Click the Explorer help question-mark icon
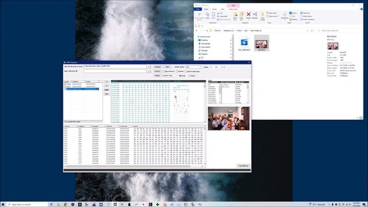Viewport: 368px width, 207px height. click(x=362, y=9)
